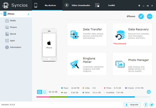The image size is (156, 108).
Task: Click the Music color legend square
Action: [x=62, y=88]
